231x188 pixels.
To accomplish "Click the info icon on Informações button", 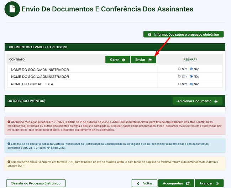I will pos(149,35).
